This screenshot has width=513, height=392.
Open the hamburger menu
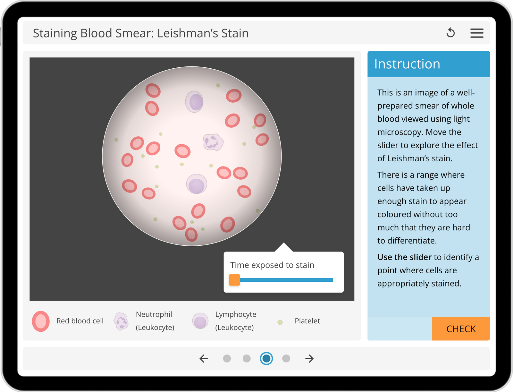point(476,33)
